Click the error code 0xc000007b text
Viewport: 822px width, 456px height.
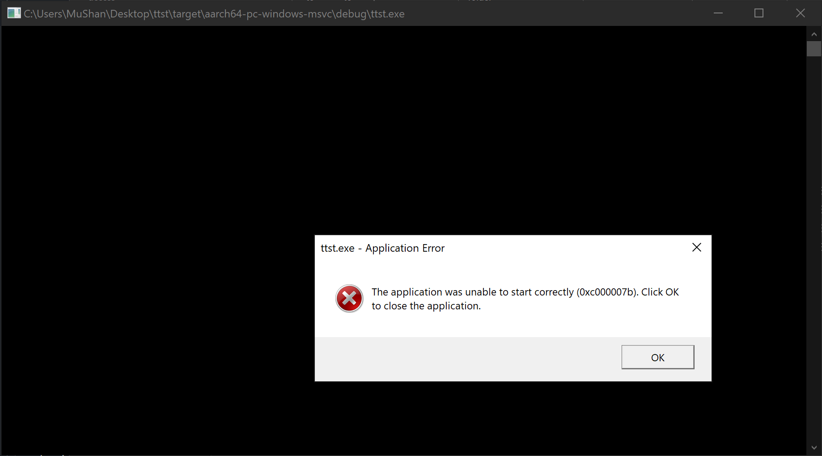606,292
